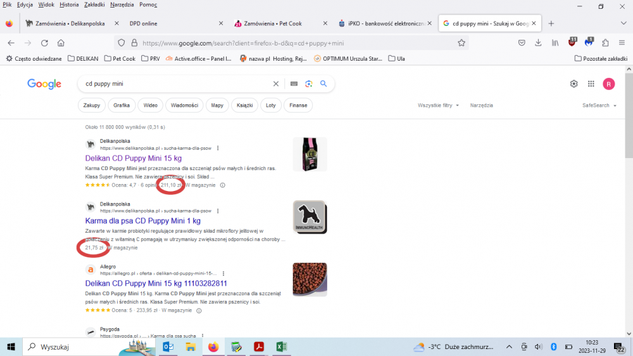Expand the Wszystkie filtry dropdown
The height and width of the screenshot is (356, 633).
[x=438, y=106]
